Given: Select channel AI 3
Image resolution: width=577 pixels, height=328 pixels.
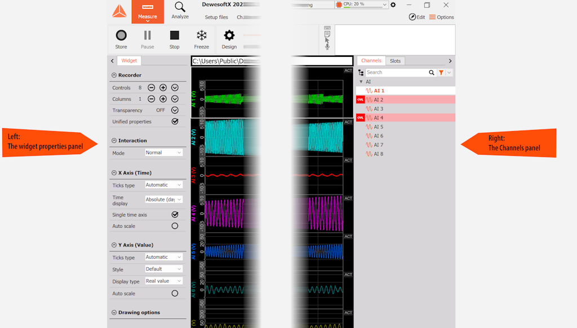Looking at the screenshot, I should tap(406, 109).
